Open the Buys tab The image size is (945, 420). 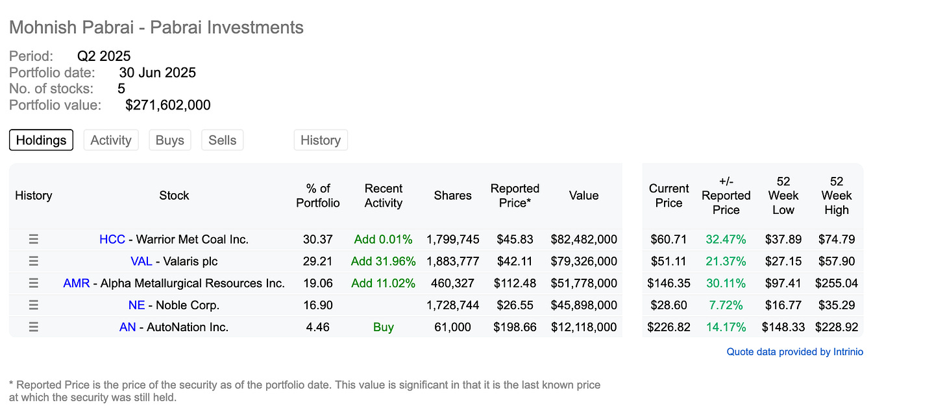(x=169, y=140)
